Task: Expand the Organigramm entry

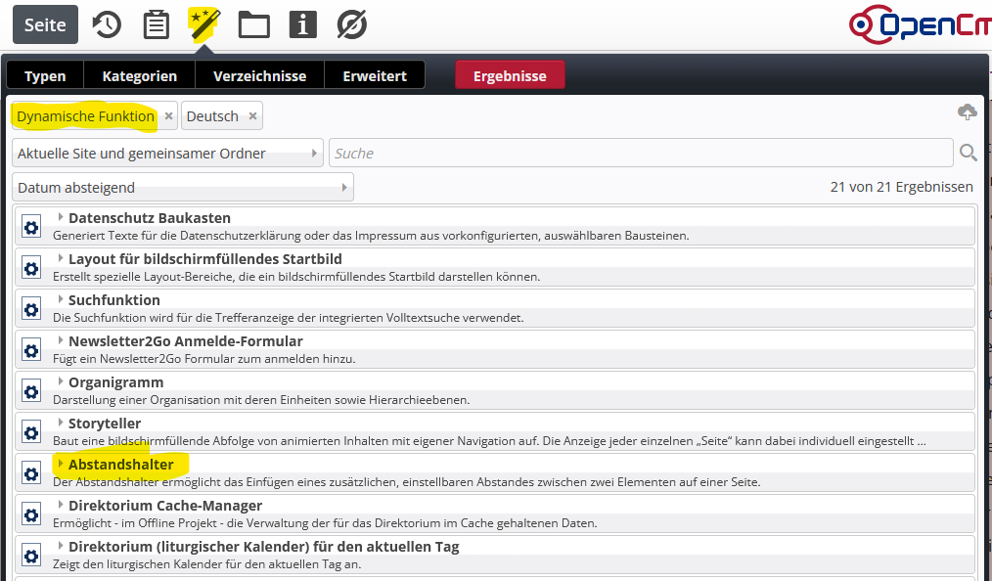Action: coord(60,381)
